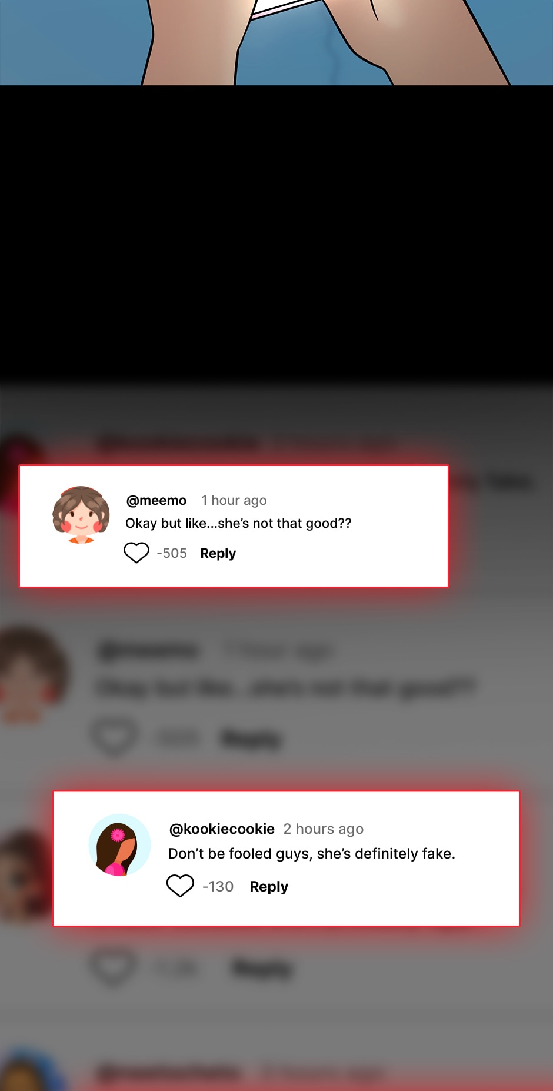Screen dimensions: 553x1091
Task: Reply to @kookiecookie's comment
Action: click(269, 886)
